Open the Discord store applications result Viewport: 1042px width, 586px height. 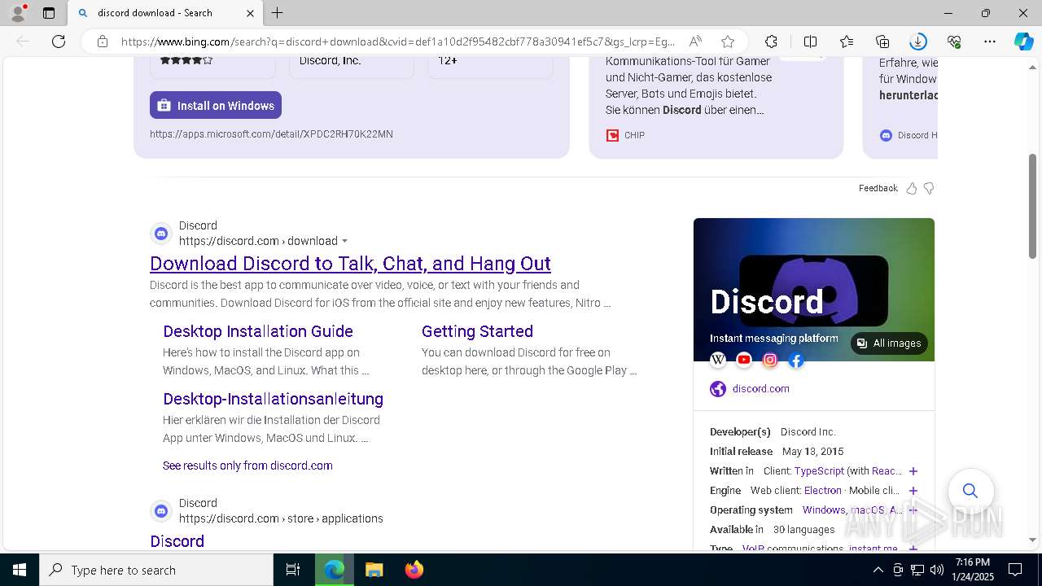click(x=177, y=541)
